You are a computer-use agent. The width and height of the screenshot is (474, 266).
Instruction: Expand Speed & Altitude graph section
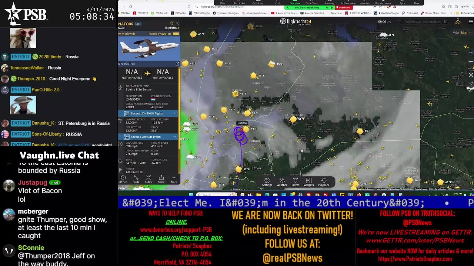pyautogui.click(x=148, y=137)
